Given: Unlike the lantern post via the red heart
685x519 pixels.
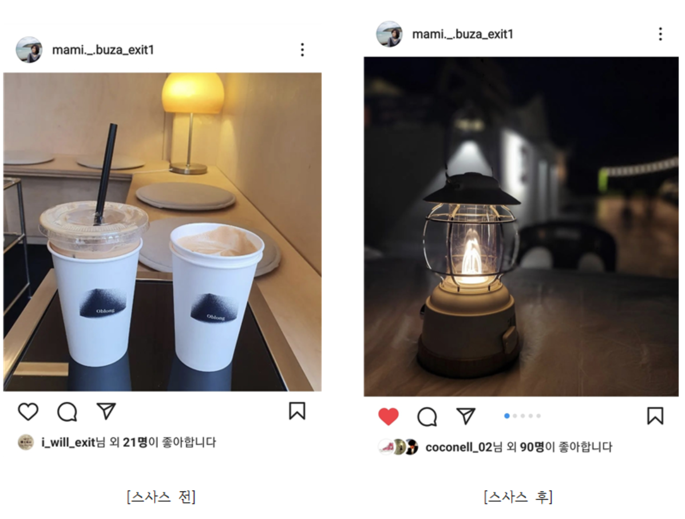Looking at the screenshot, I should click(389, 416).
